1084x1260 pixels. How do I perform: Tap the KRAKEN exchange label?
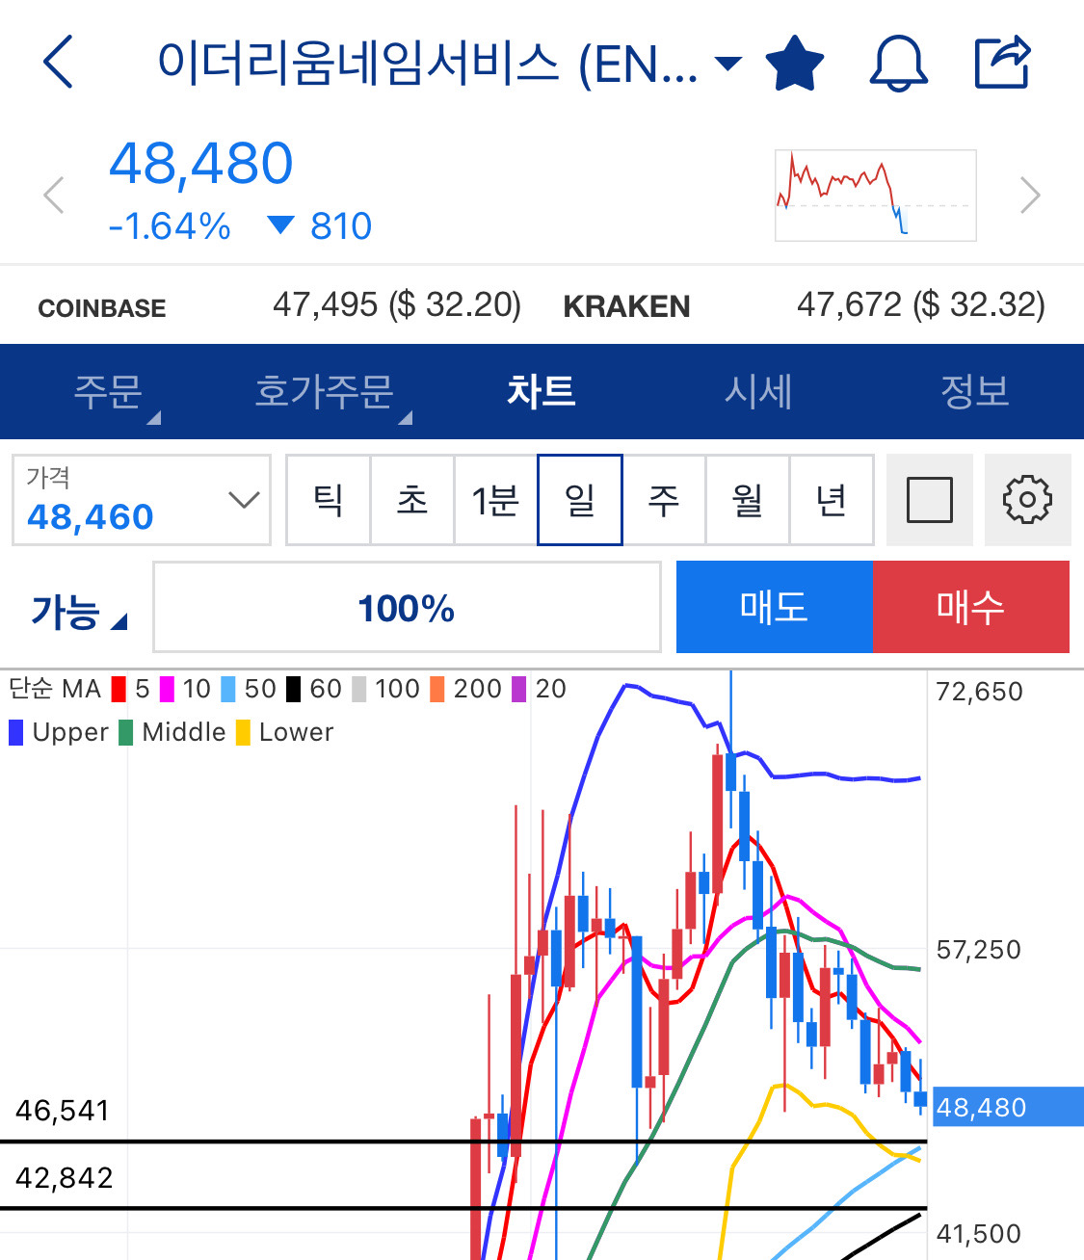tap(626, 306)
